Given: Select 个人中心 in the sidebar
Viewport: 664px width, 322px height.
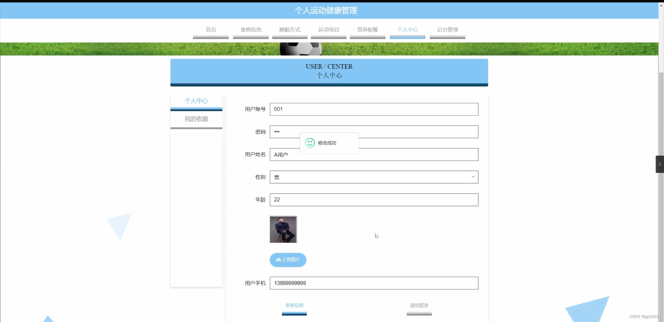Looking at the screenshot, I should (196, 100).
